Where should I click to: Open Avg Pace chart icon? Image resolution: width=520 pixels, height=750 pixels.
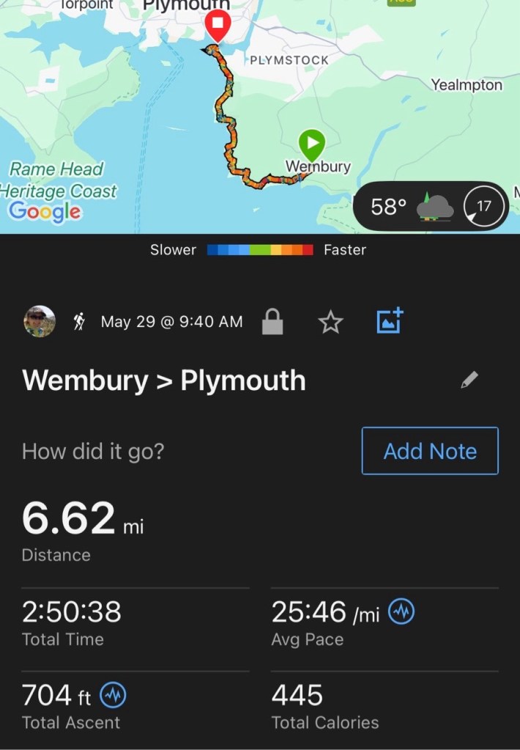[402, 611]
